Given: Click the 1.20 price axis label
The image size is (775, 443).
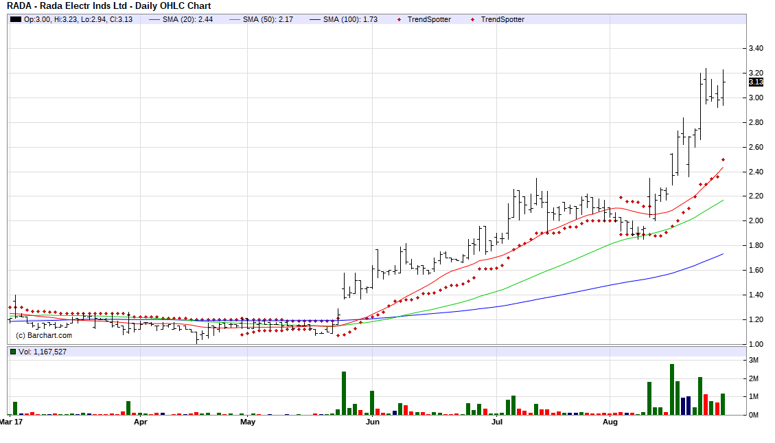Looking at the screenshot, I should (756, 320).
